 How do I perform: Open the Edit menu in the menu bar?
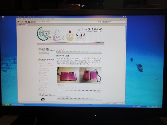[x=24, y=19]
